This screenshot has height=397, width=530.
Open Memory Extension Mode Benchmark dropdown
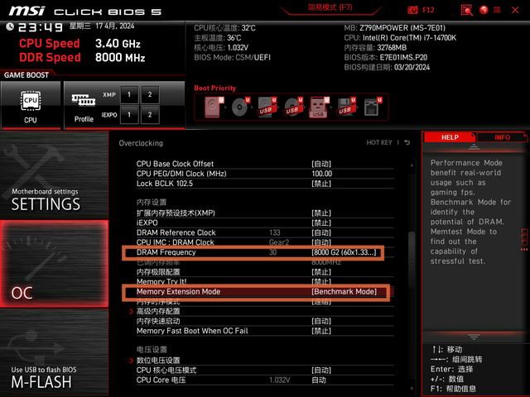[344, 292]
